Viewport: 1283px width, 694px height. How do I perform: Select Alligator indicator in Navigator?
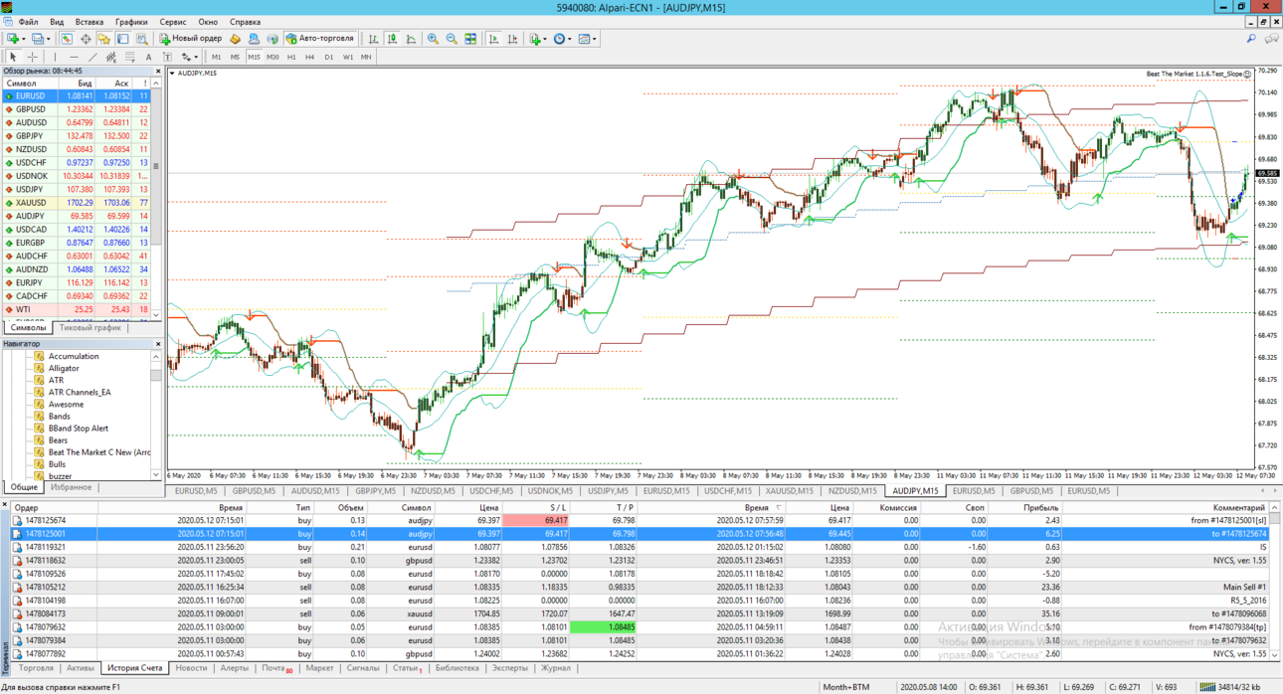coord(64,368)
